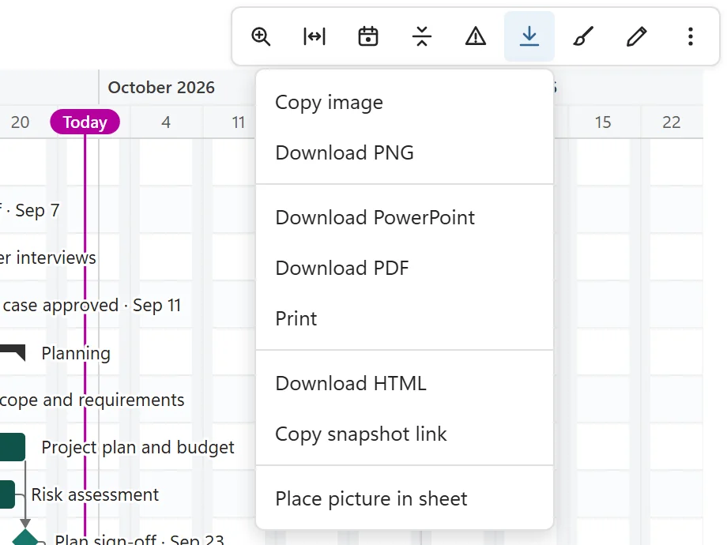The height and width of the screenshot is (545, 727).
Task: Click week 15 in the date header
Action: click(603, 122)
